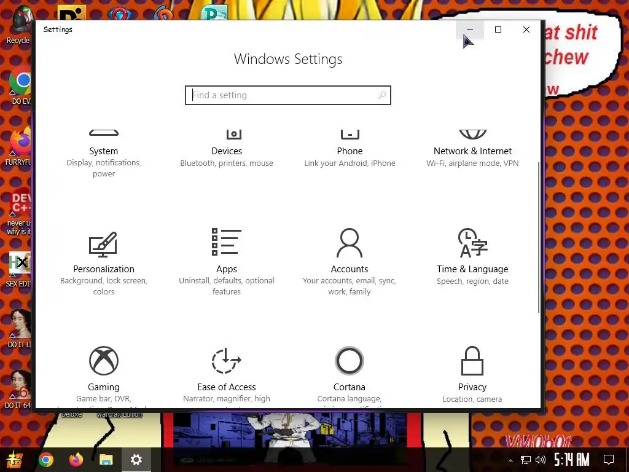Image resolution: width=629 pixels, height=472 pixels.
Task: Click the Settings window vertical scrollbar
Action: [538, 237]
